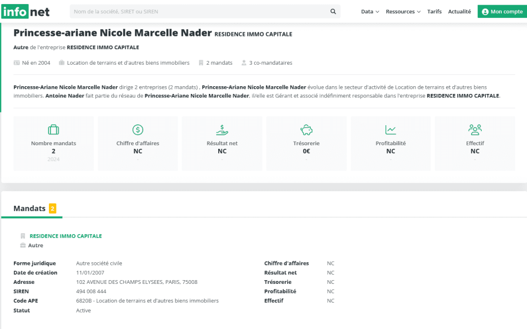Click the creation date 11/01/2007
527x329 pixels.
coord(90,273)
